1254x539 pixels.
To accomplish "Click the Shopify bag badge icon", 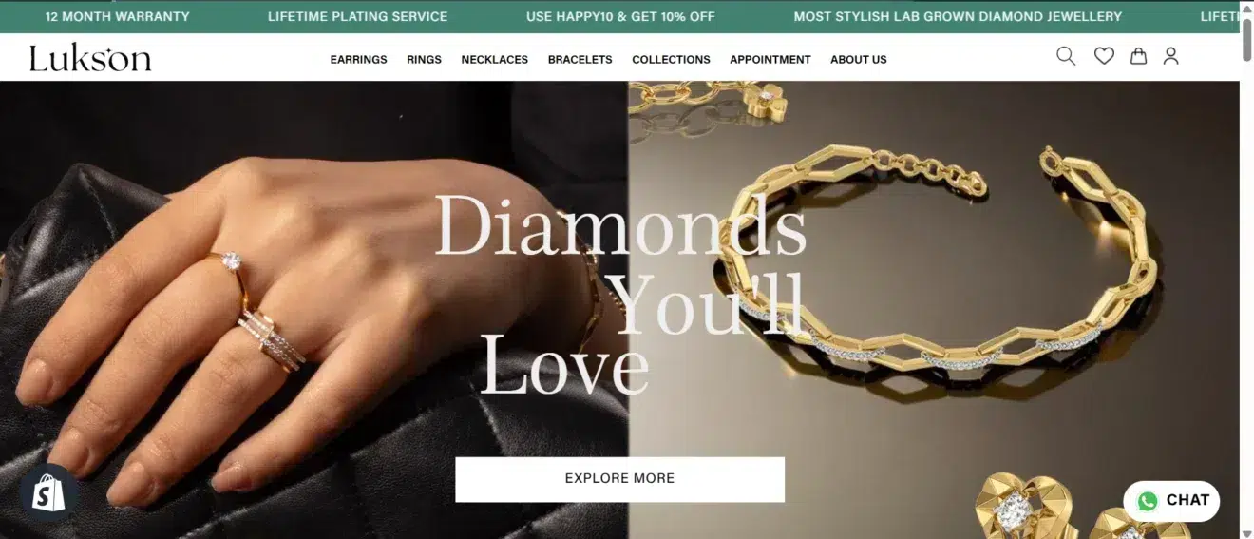I will [x=49, y=493].
